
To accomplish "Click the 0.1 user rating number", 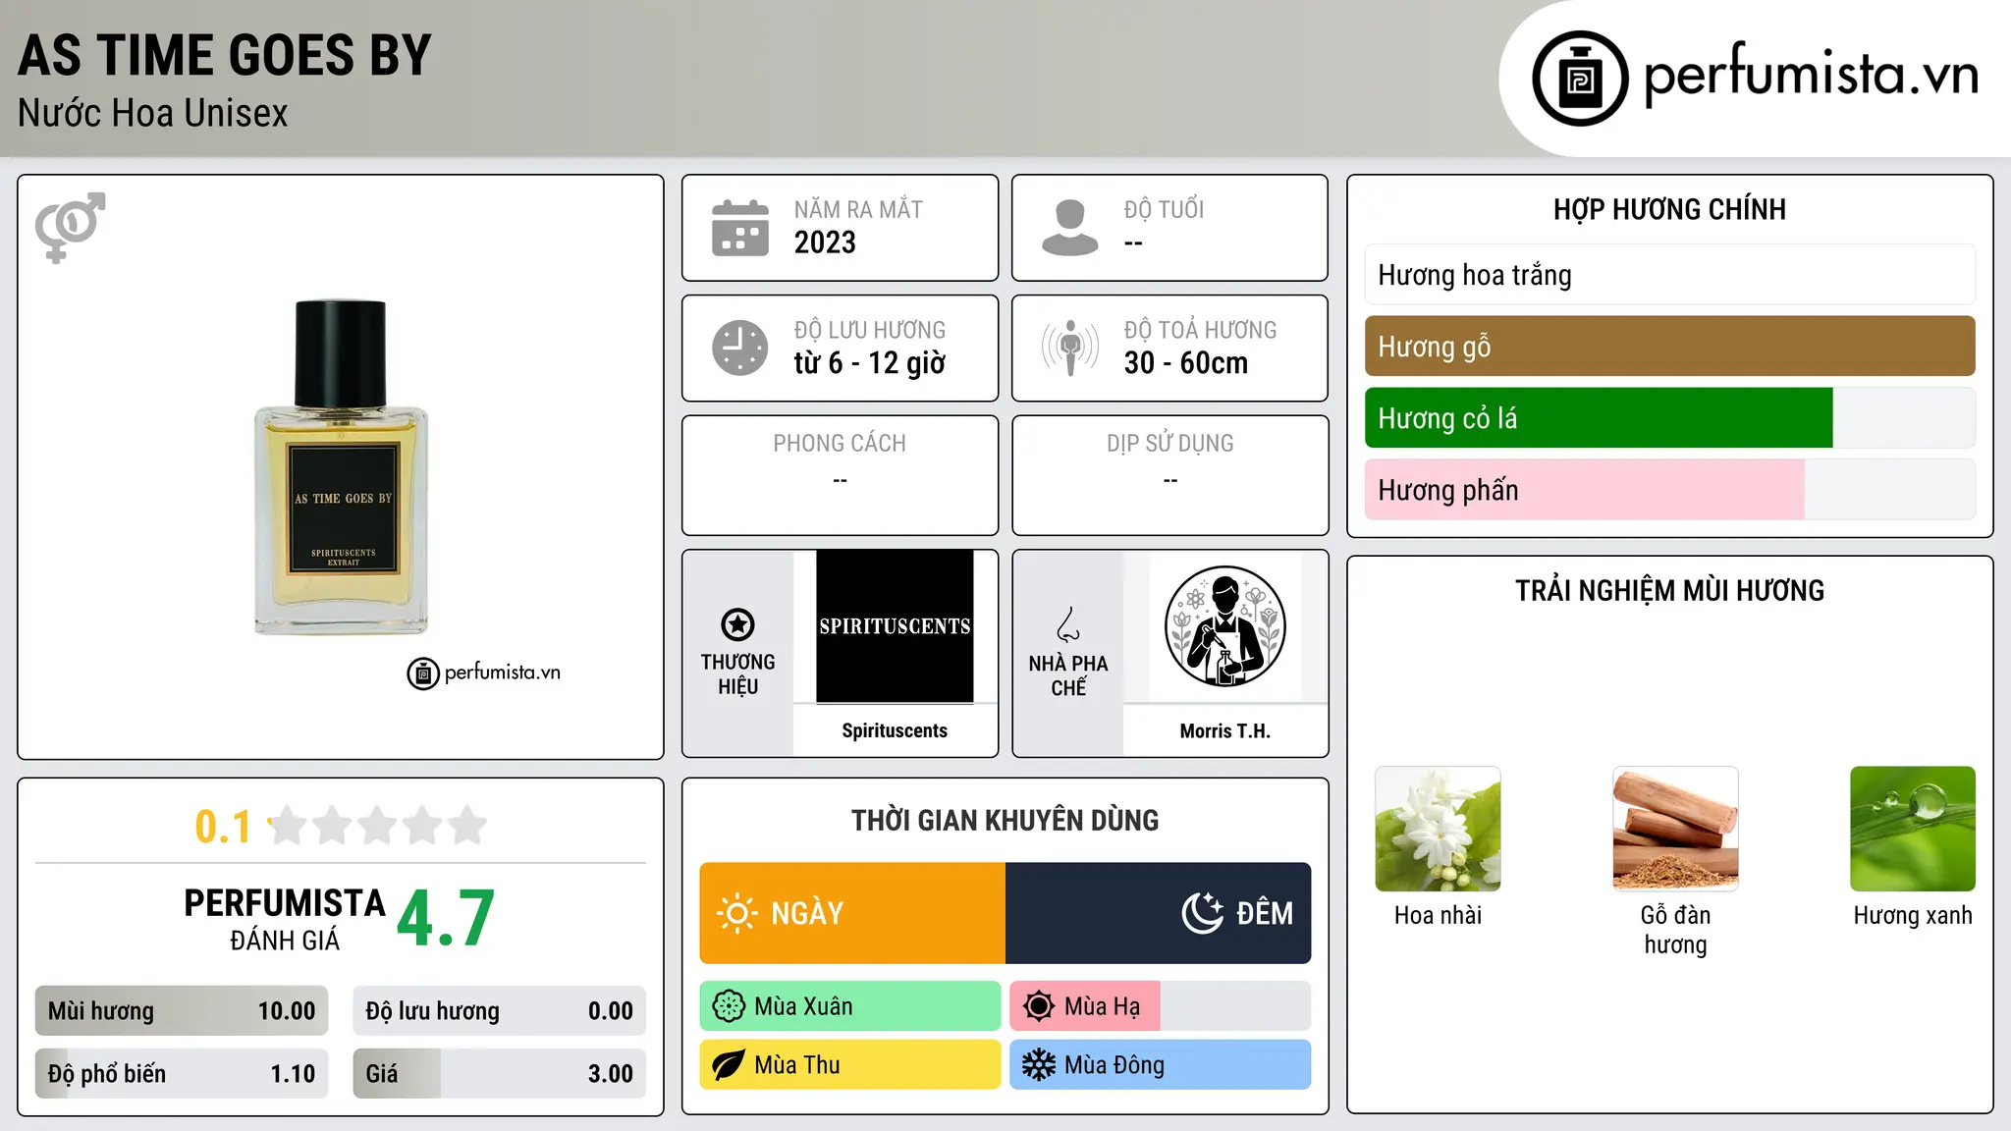I will [x=223, y=827].
